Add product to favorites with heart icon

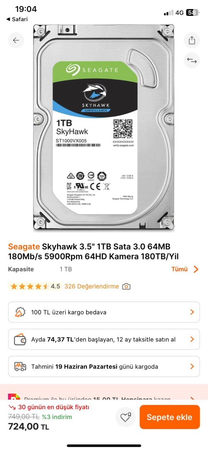(x=126, y=417)
